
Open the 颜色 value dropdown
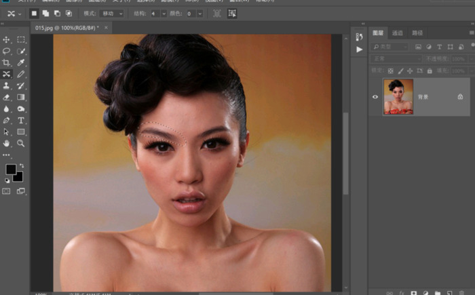(193, 13)
